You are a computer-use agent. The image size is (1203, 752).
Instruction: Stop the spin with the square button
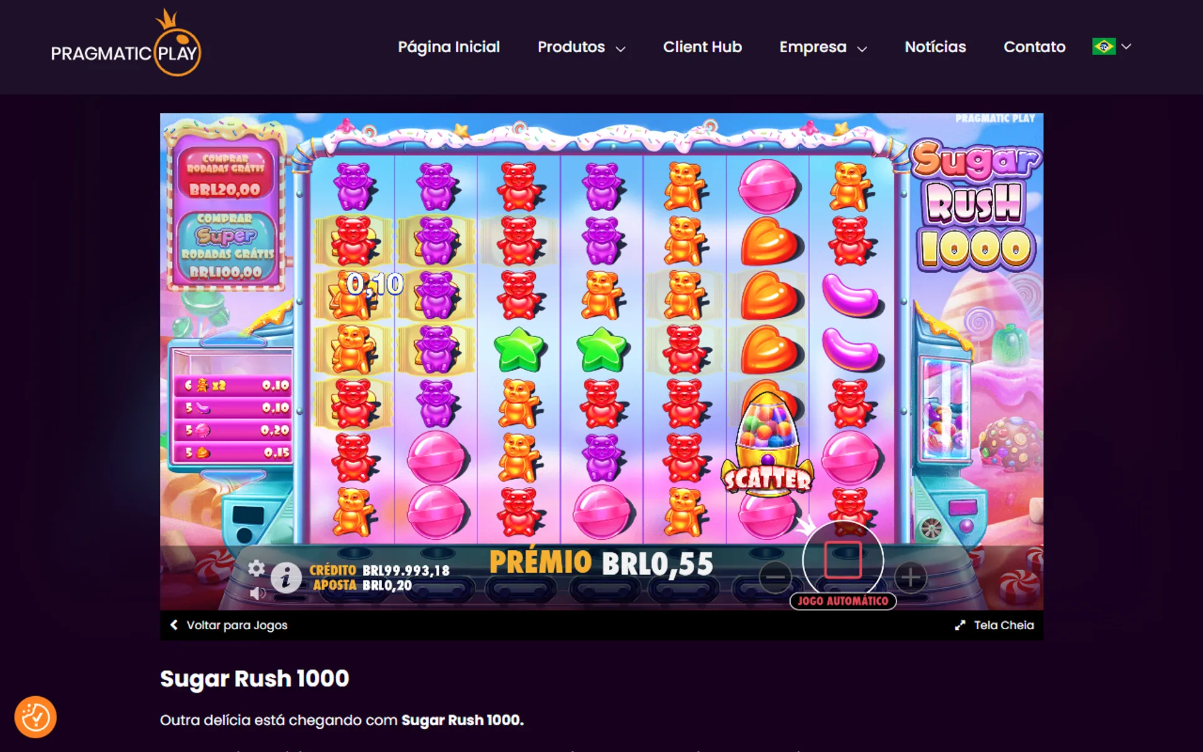(x=843, y=560)
